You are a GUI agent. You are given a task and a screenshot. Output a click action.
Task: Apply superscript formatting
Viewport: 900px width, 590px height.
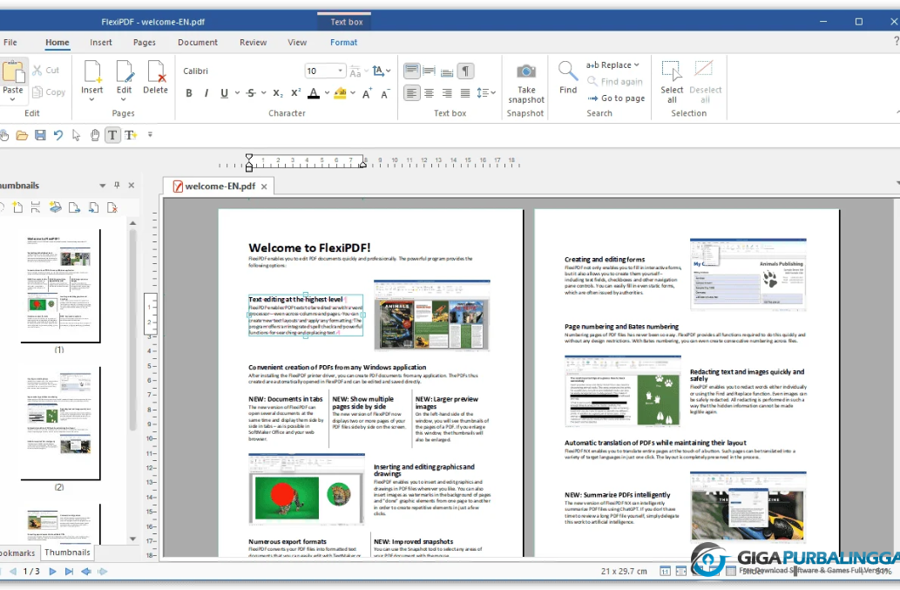click(295, 93)
